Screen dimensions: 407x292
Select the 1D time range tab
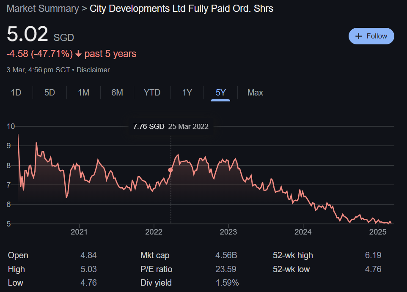pyautogui.click(x=16, y=93)
